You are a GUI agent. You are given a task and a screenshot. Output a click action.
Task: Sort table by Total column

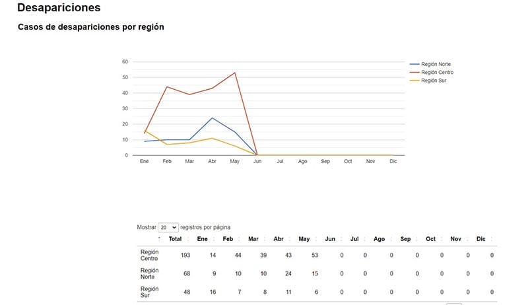click(175, 239)
